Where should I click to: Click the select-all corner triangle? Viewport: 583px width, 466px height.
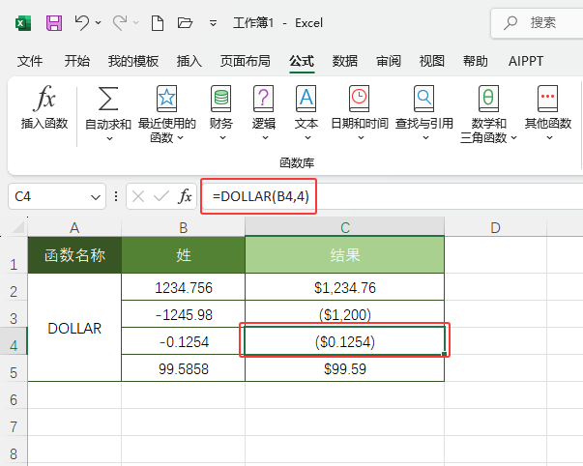18,227
